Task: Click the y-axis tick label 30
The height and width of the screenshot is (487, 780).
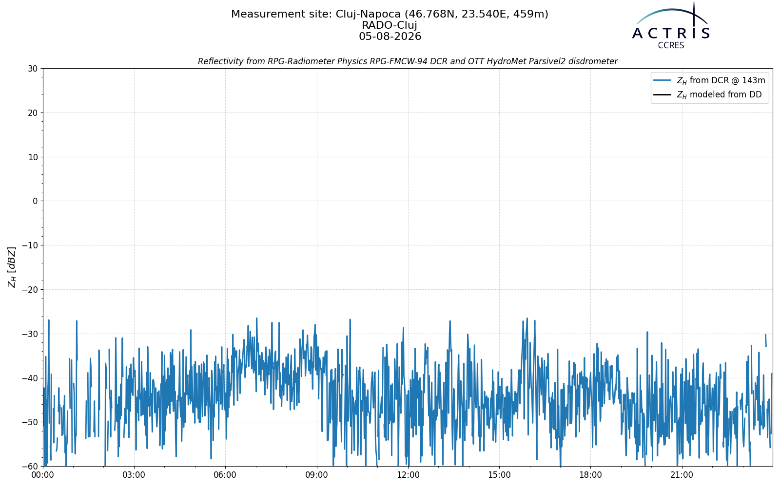Action: (32, 69)
